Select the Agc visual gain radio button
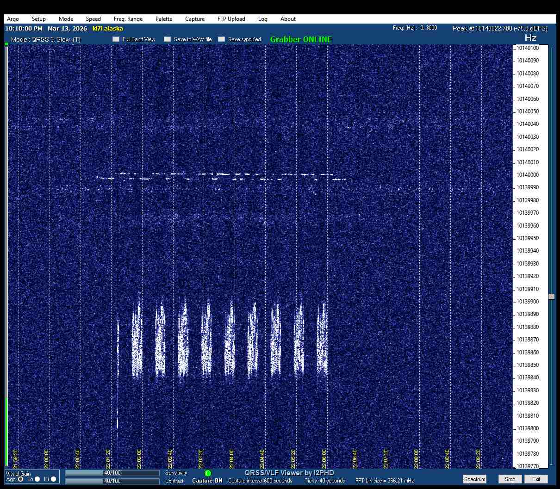 (20, 479)
